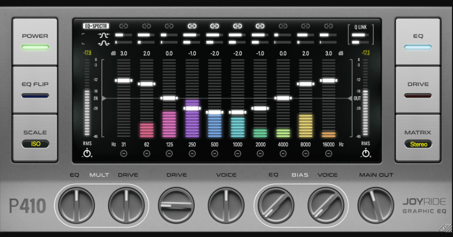Click the 4000 Hz frequency label
Screen dimensions: 453x237
point(283,144)
